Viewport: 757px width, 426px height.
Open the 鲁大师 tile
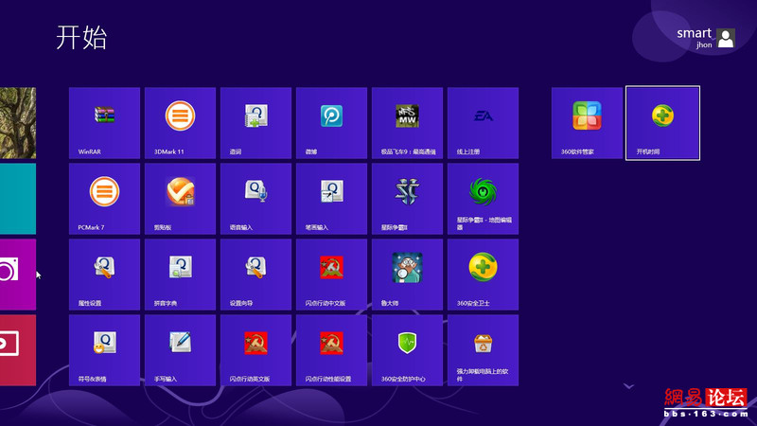[407, 275]
